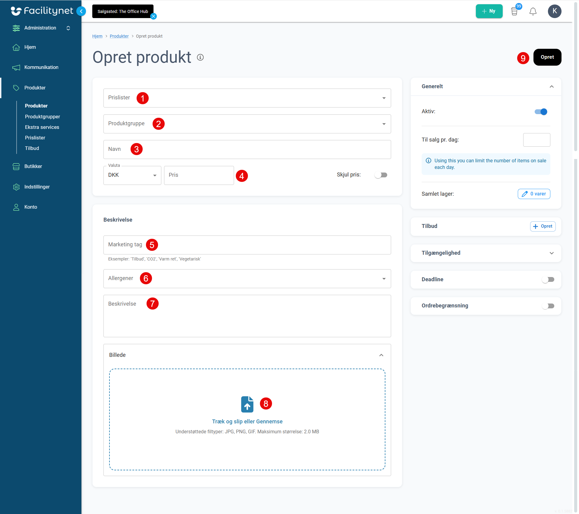The height and width of the screenshot is (514, 579).
Task: Click the Produkter tag icon
Action: [16, 88]
